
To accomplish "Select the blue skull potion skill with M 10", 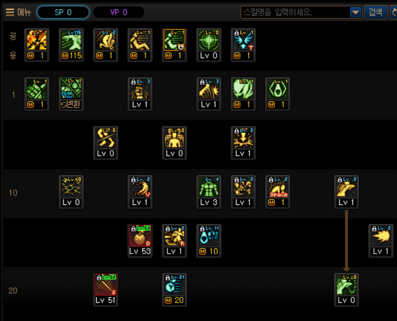I will (209, 236).
